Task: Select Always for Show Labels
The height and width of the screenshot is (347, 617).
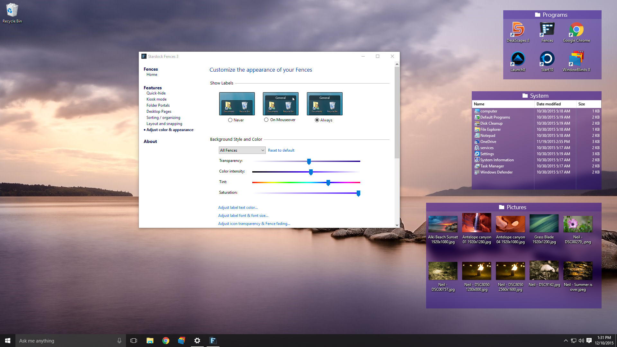Action: [317, 120]
